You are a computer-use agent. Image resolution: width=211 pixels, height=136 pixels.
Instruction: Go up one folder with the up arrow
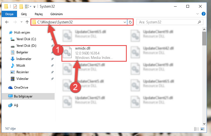pos(27,22)
